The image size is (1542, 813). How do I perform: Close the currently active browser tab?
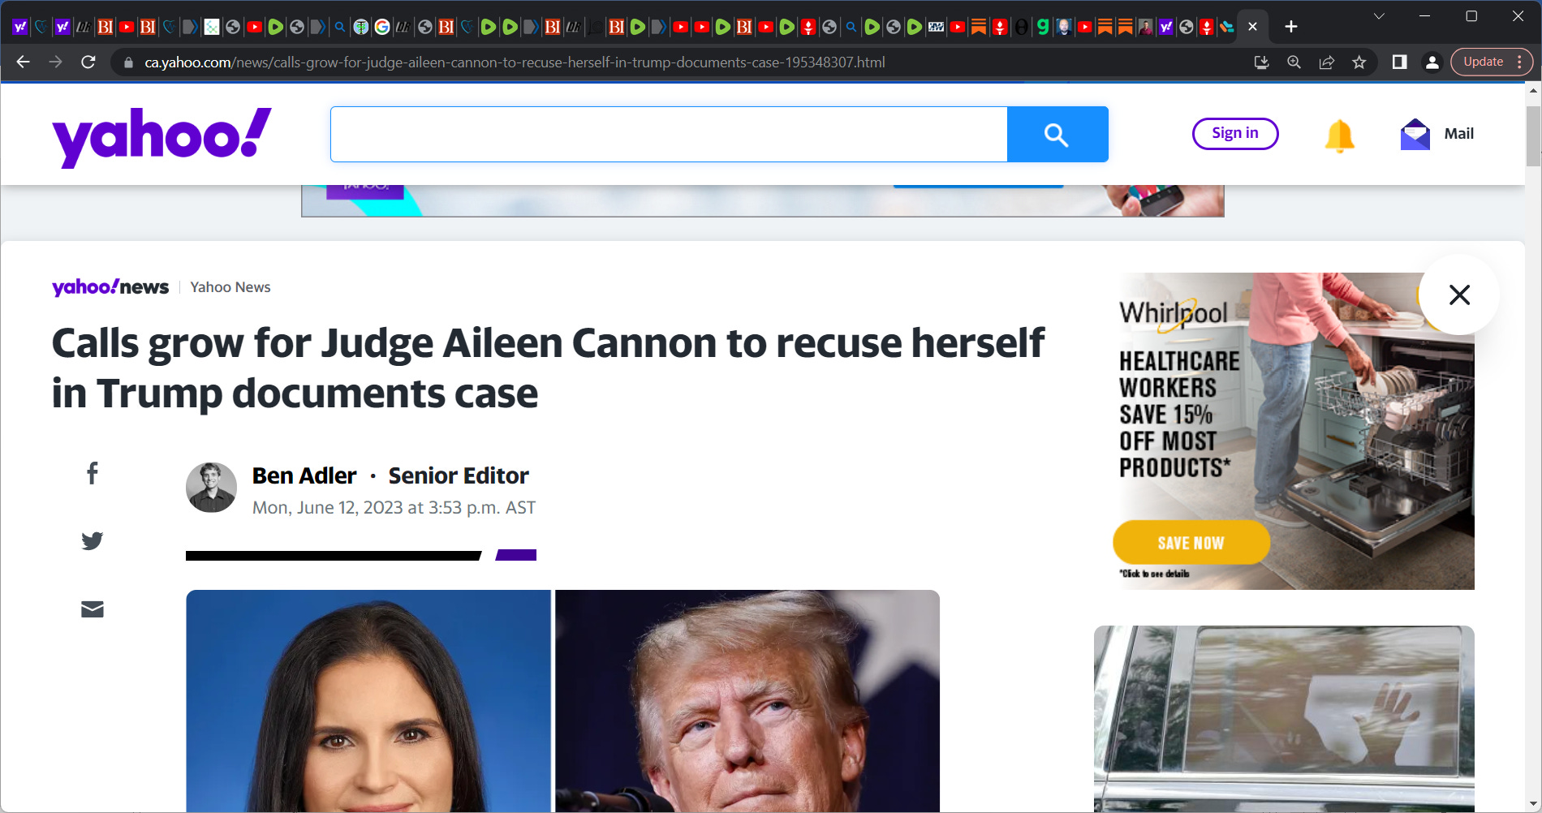pos(1252,27)
